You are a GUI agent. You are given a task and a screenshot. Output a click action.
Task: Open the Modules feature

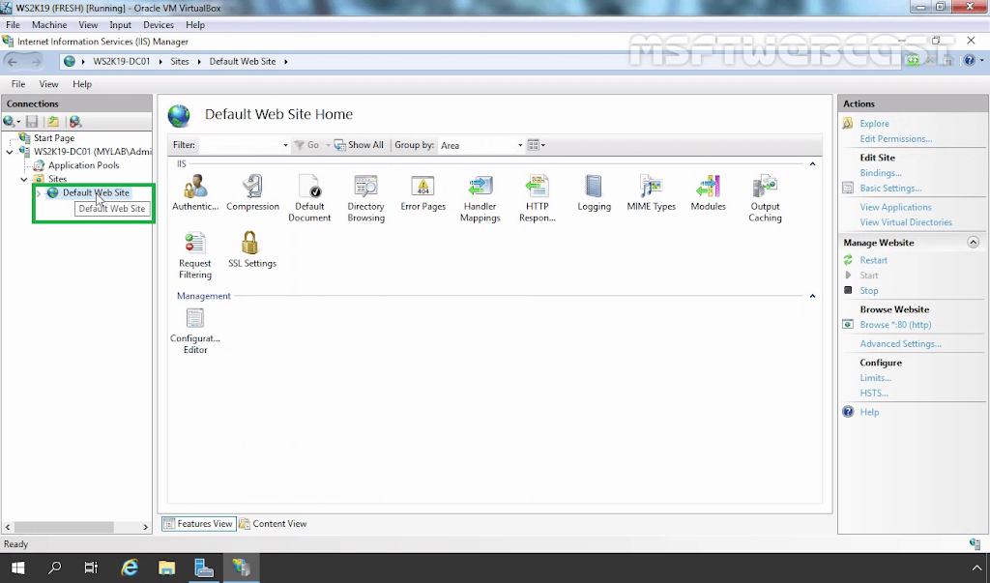[708, 192]
